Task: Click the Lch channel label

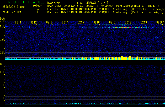Action: [x=2, y=19]
